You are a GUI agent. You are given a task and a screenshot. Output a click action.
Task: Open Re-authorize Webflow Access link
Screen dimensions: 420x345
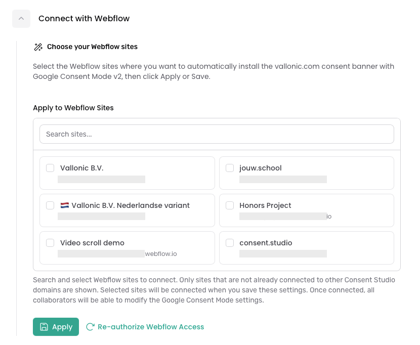tap(151, 327)
